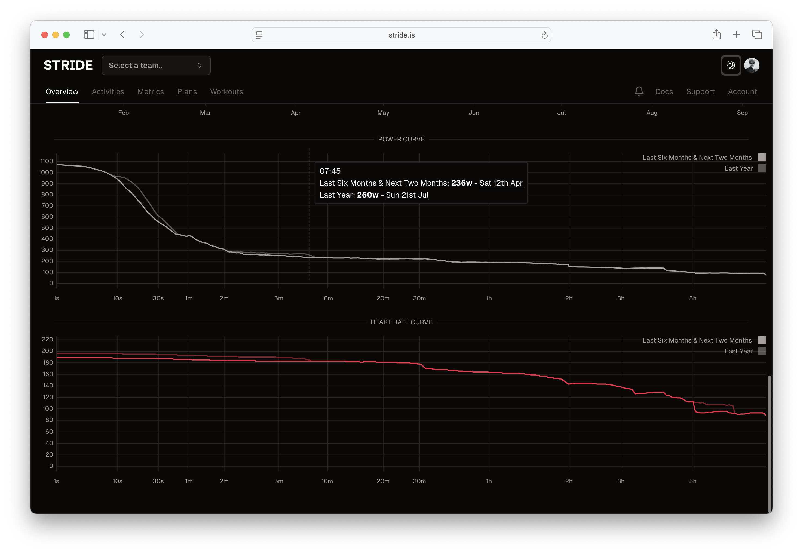Switch to the Activities tab
This screenshot has height=554, width=803.
click(x=108, y=91)
